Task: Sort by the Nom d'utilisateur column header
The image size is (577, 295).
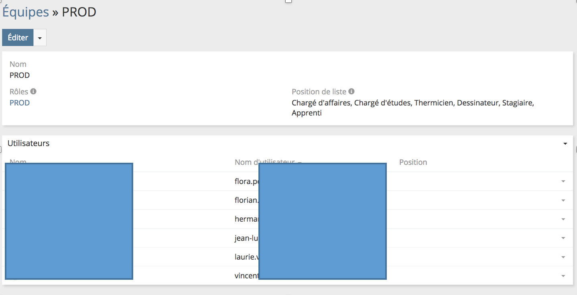Action: (265, 162)
